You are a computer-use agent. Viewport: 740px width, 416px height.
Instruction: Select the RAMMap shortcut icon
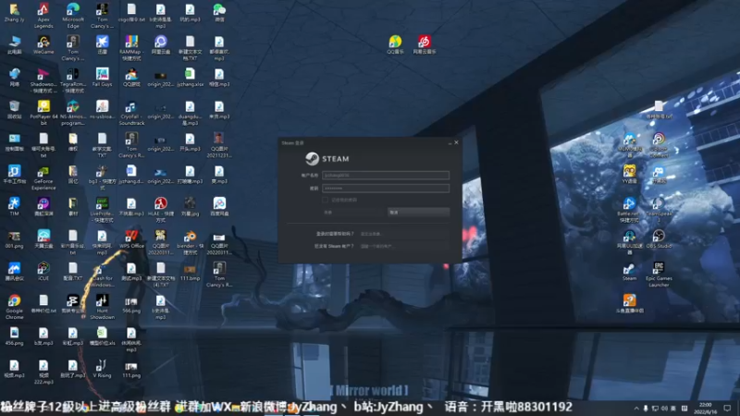pyautogui.click(x=131, y=48)
